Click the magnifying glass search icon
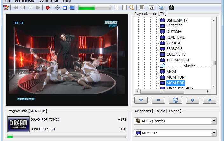Image resolution: width=224 pixels, height=141 pixels. point(161,8)
